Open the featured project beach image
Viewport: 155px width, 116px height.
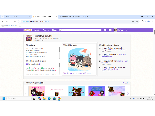pyautogui.click(x=79, y=59)
